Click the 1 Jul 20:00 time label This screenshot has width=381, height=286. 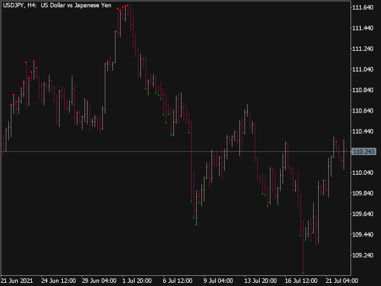[x=137, y=281]
